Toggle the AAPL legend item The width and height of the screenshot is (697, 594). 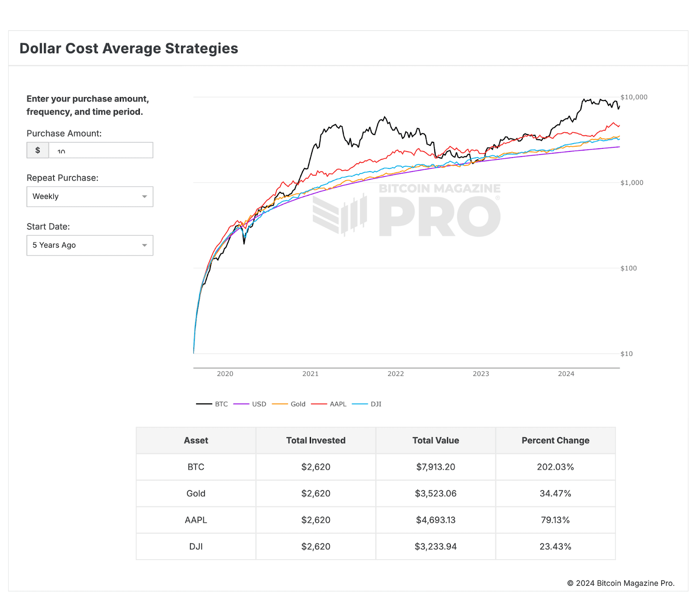point(329,404)
